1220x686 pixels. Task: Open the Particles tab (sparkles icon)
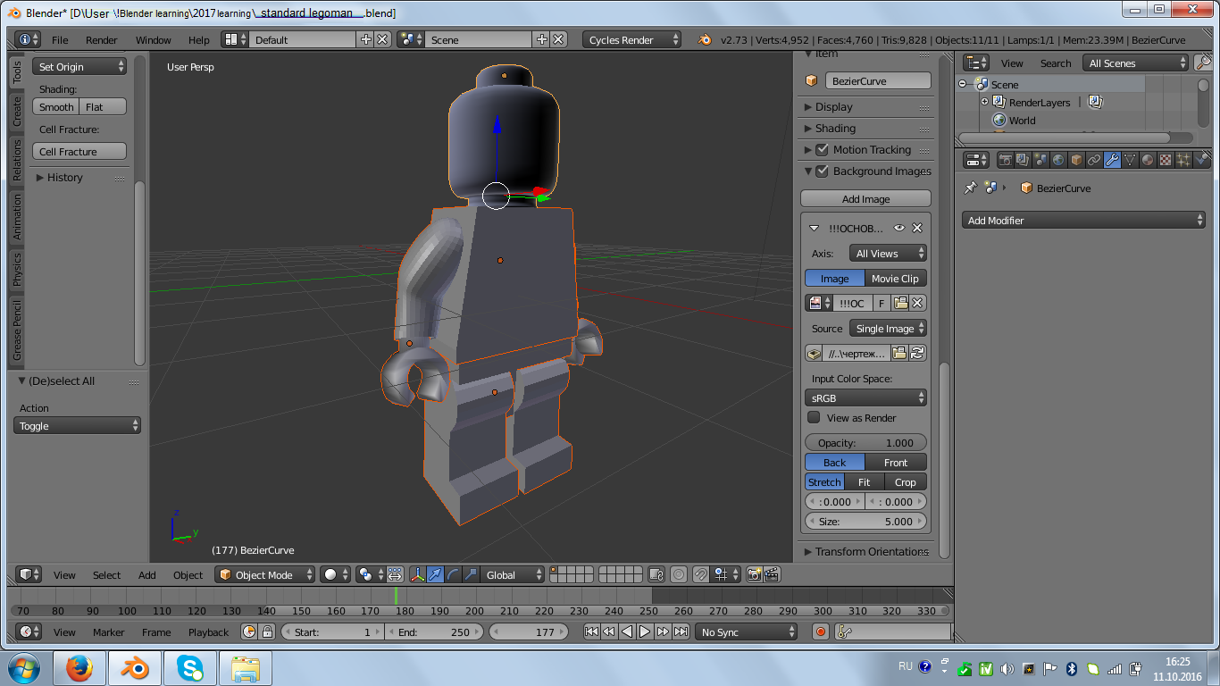click(x=1182, y=159)
